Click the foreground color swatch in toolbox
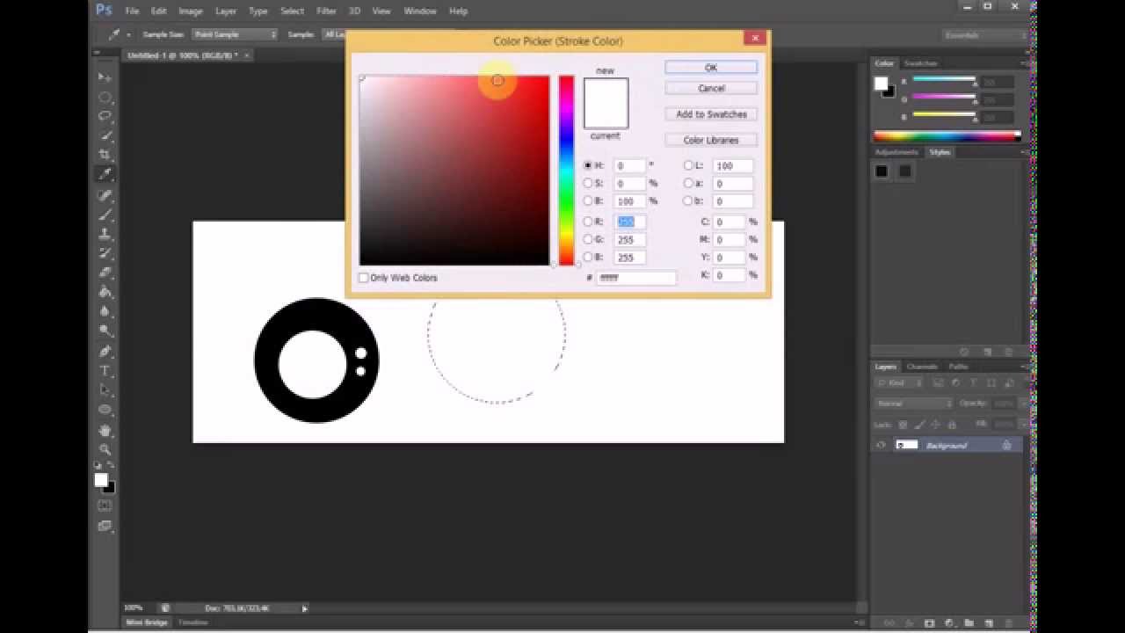The height and width of the screenshot is (633, 1125). coord(101,480)
